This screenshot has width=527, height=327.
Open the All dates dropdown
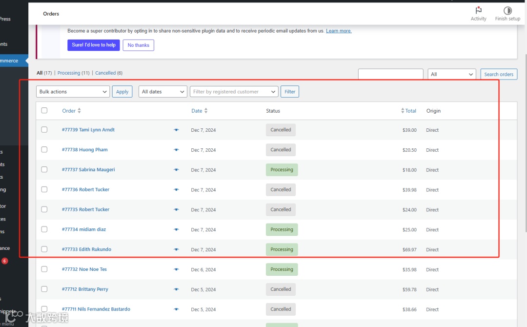click(163, 92)
